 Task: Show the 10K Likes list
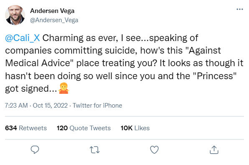[x=135, y=128]
